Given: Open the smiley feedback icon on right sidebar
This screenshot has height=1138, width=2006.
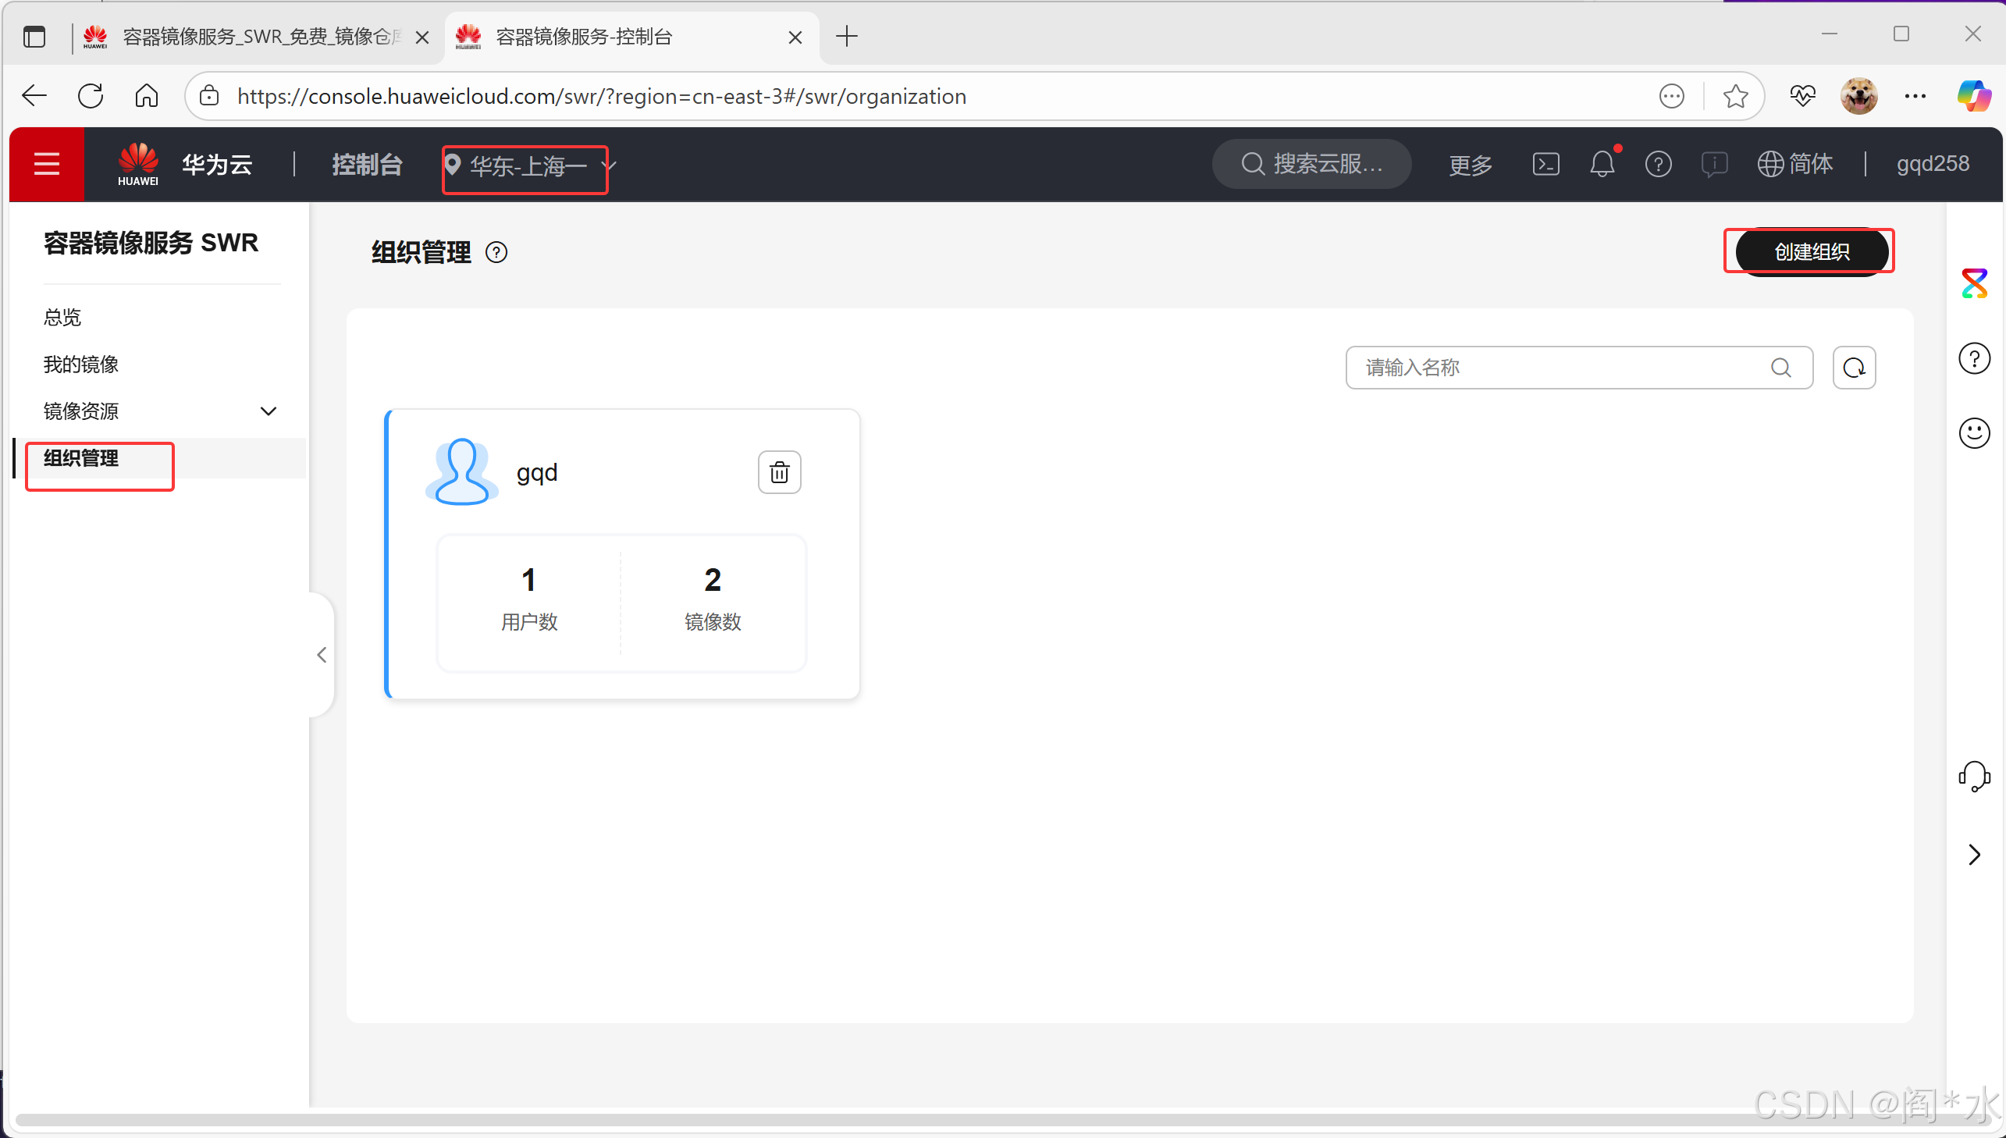Looking at the screenshot, I should pyautogui.click(x=1974, y=433).
